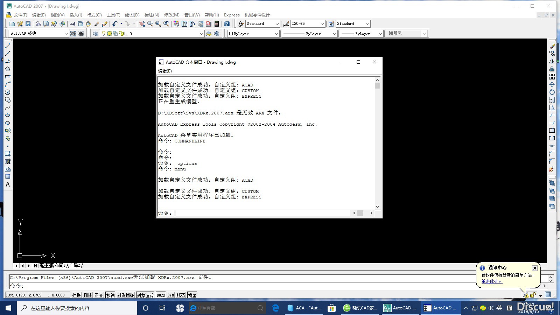Open Task View on taskbar
Image resolution: width=560 pixels, height=315 pixels.
click(x=162, y=308)
